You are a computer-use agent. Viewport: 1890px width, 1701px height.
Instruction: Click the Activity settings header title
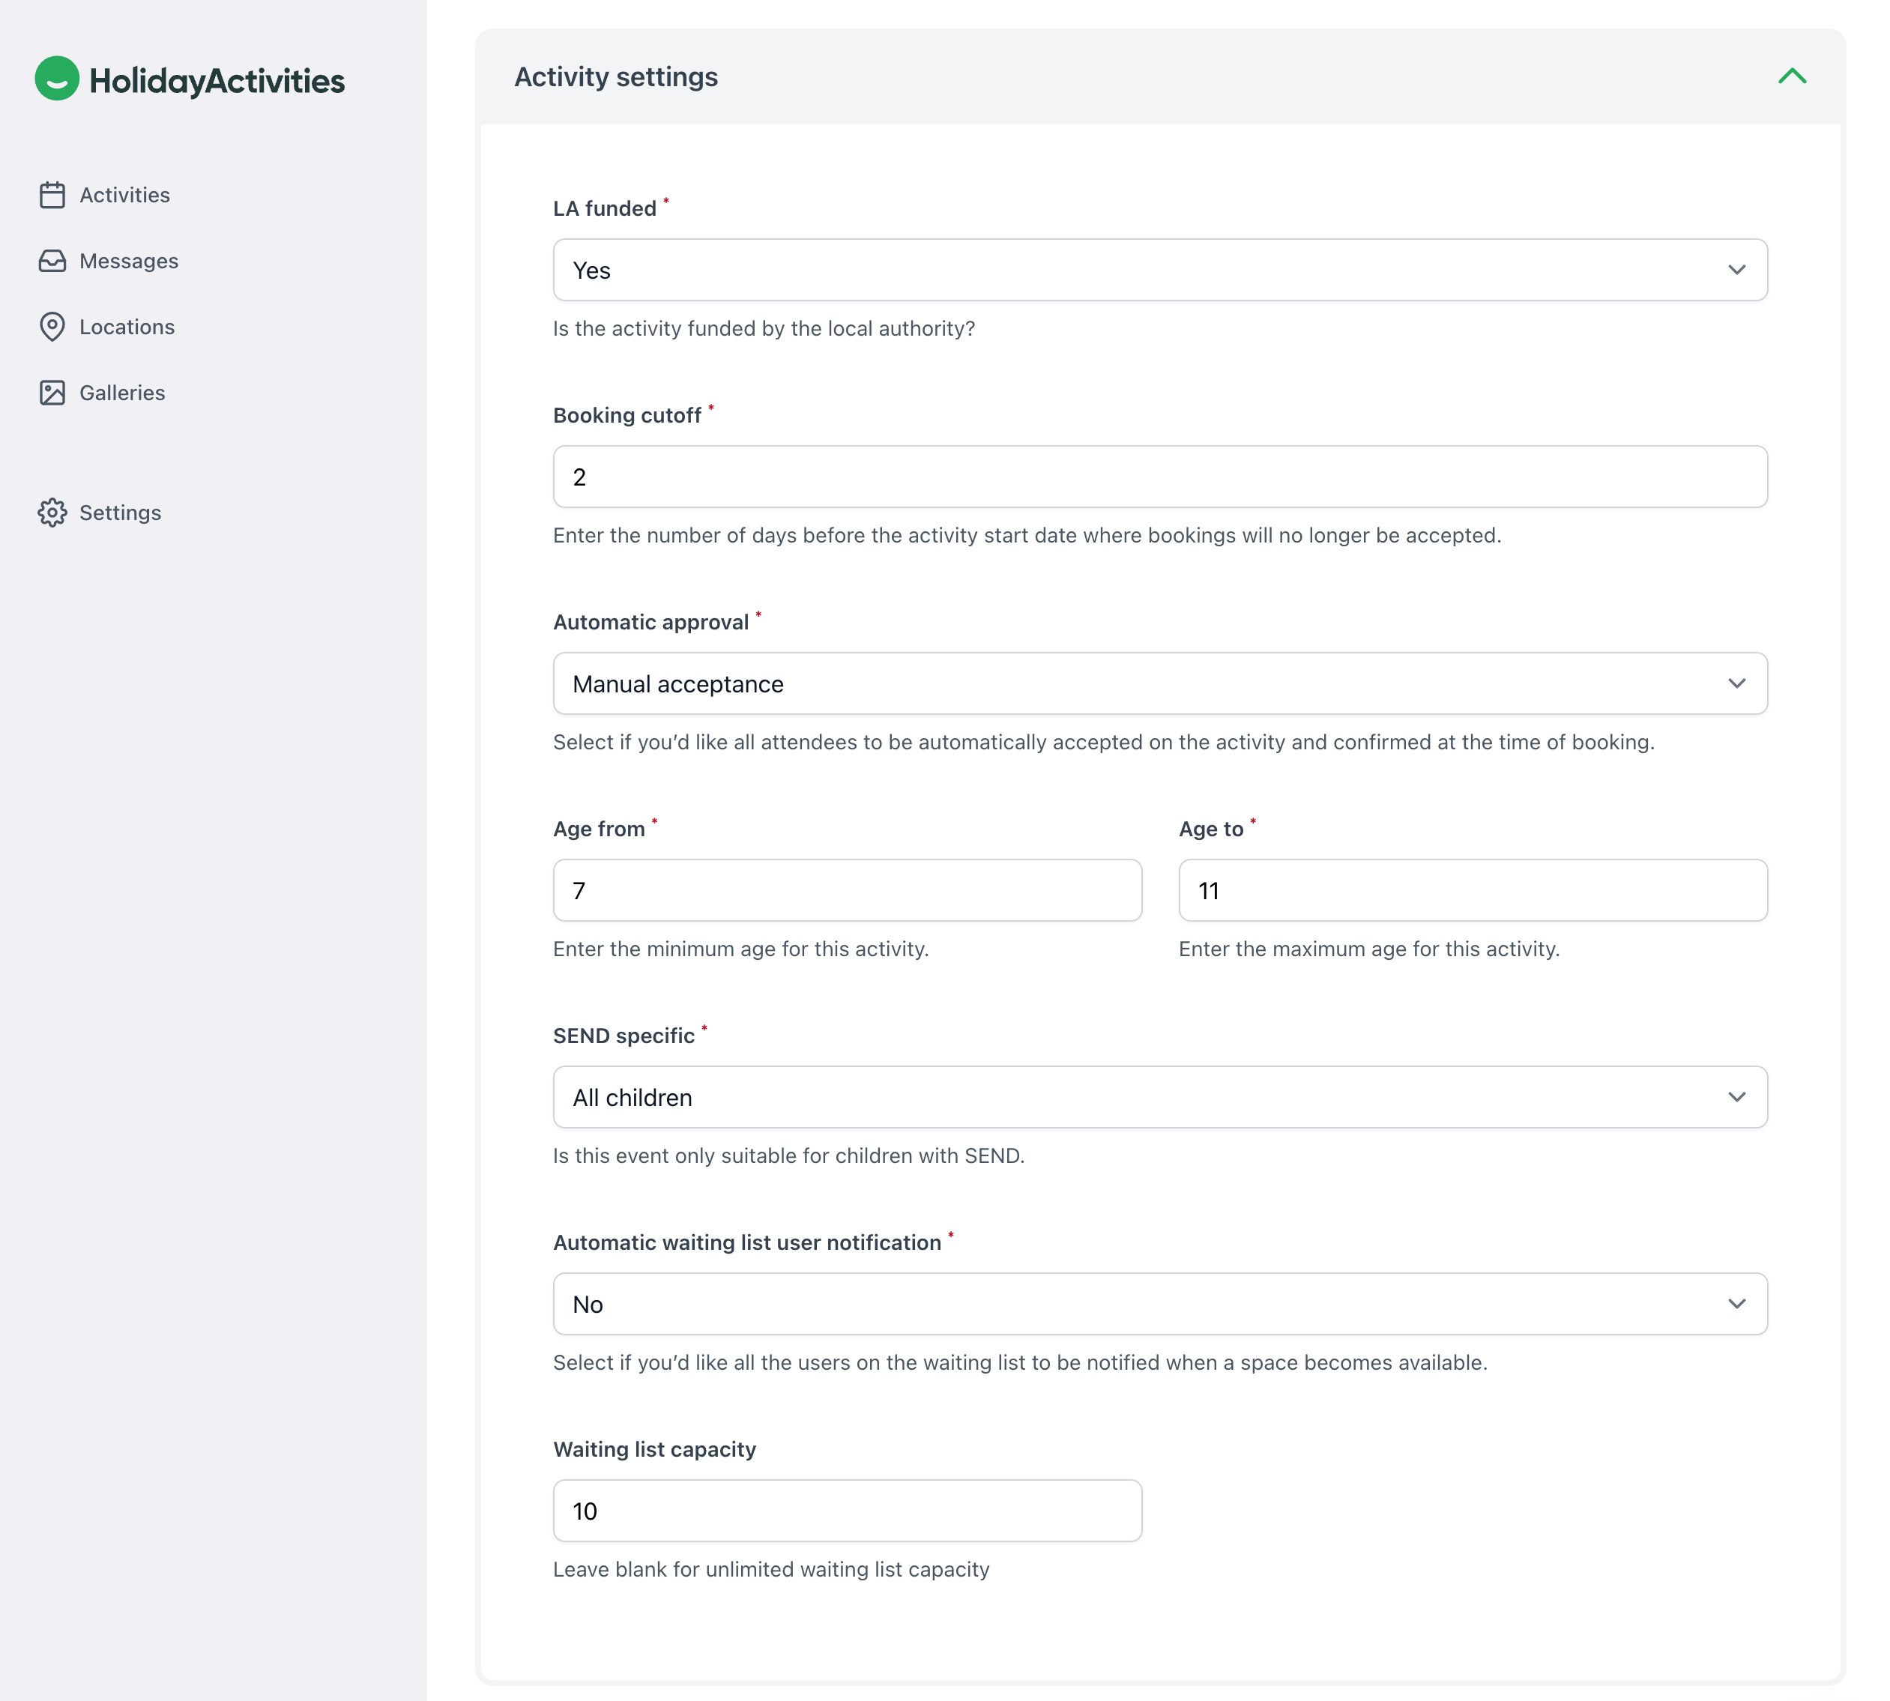616,76
